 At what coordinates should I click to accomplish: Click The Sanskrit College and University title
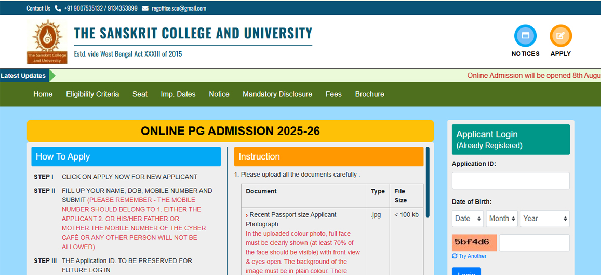(193, 33)
